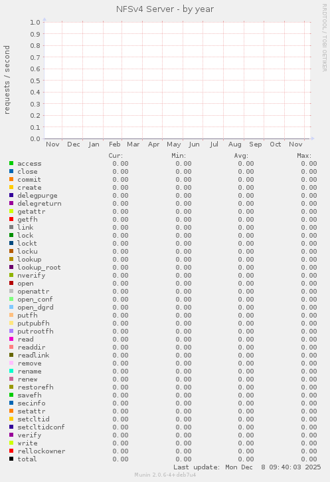Select the 'rellockowner' legend label
330x482 pixels.
41,451
